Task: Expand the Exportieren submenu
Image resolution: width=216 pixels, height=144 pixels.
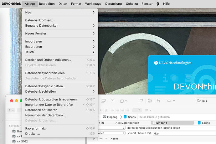Action: (x=60, y=47)
